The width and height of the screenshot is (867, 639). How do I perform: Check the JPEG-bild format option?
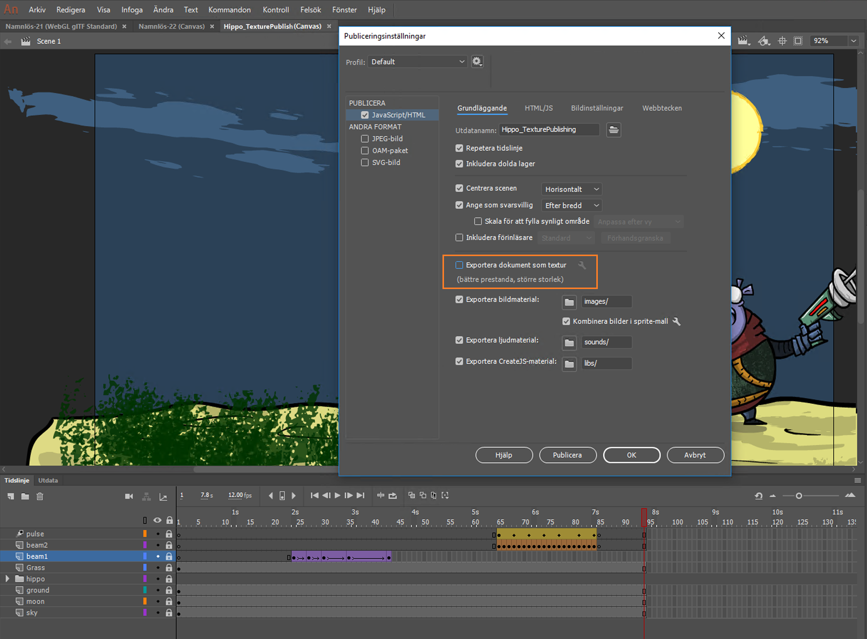[365, 139]
